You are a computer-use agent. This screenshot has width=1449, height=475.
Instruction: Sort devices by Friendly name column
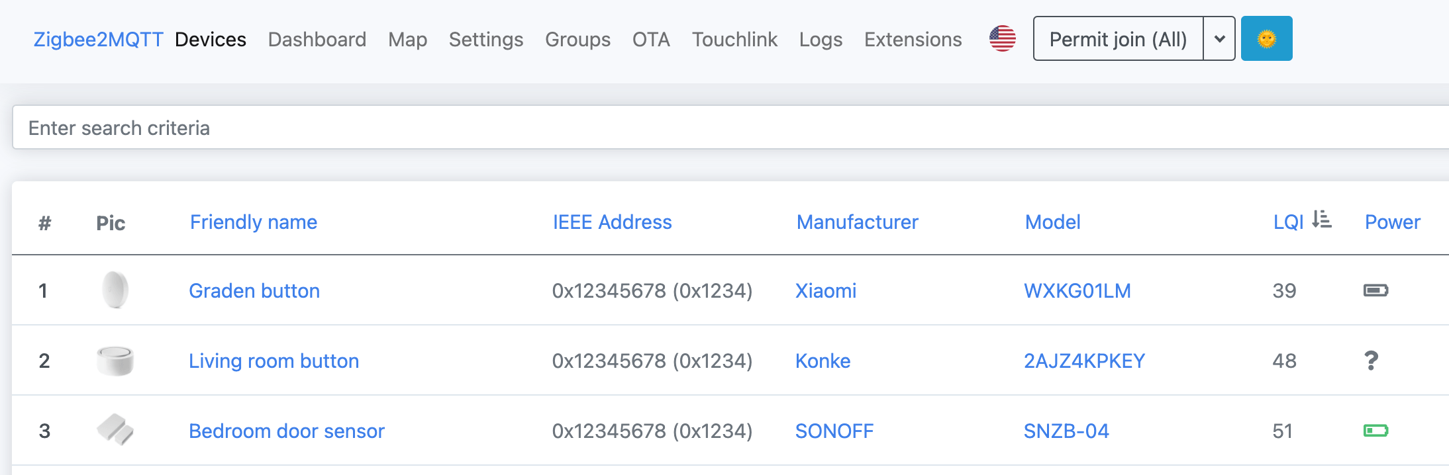click(253, 222)
